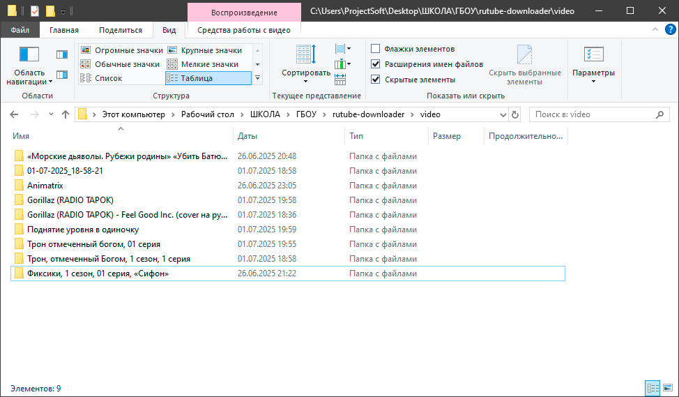Expand the address bar history dropdown
The width and height of the screenshot is (679, 397).
[x=503, y=114]
